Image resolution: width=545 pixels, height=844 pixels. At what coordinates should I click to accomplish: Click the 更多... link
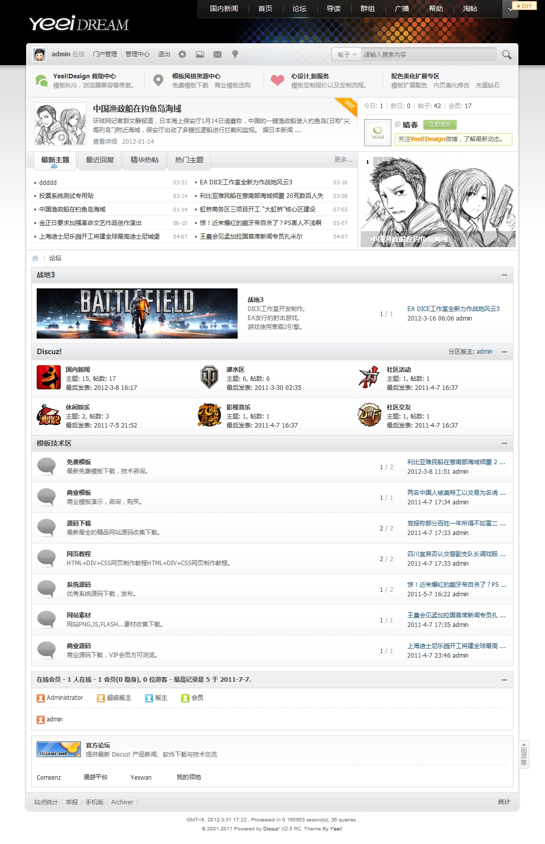pyautogui.click(x=344, y=160)
